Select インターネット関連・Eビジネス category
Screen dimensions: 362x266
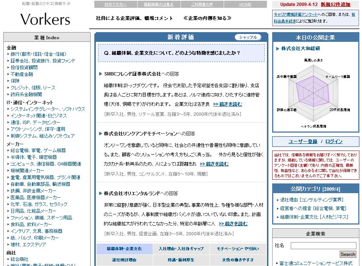pyautogui.click(x=38, y=116)
